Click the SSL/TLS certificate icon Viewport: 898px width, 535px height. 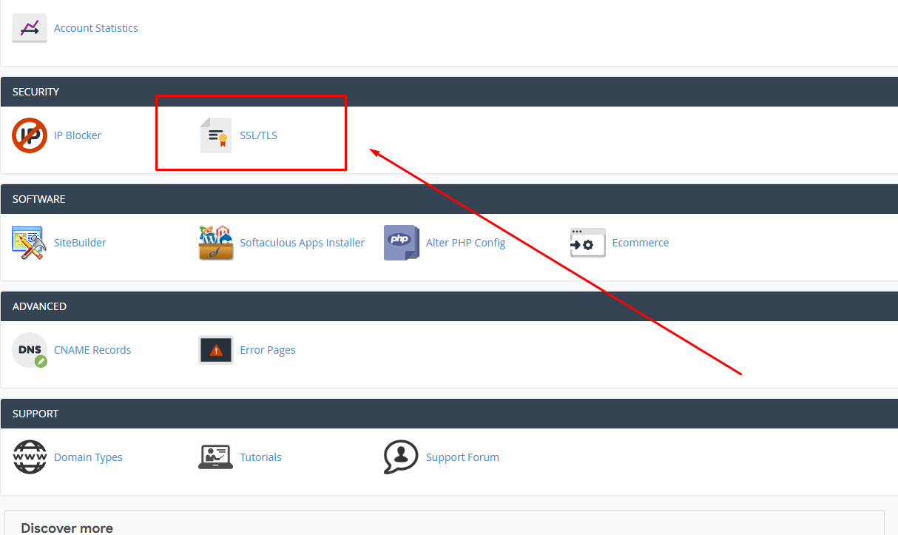pyautogui.click(x=216, y=135)
